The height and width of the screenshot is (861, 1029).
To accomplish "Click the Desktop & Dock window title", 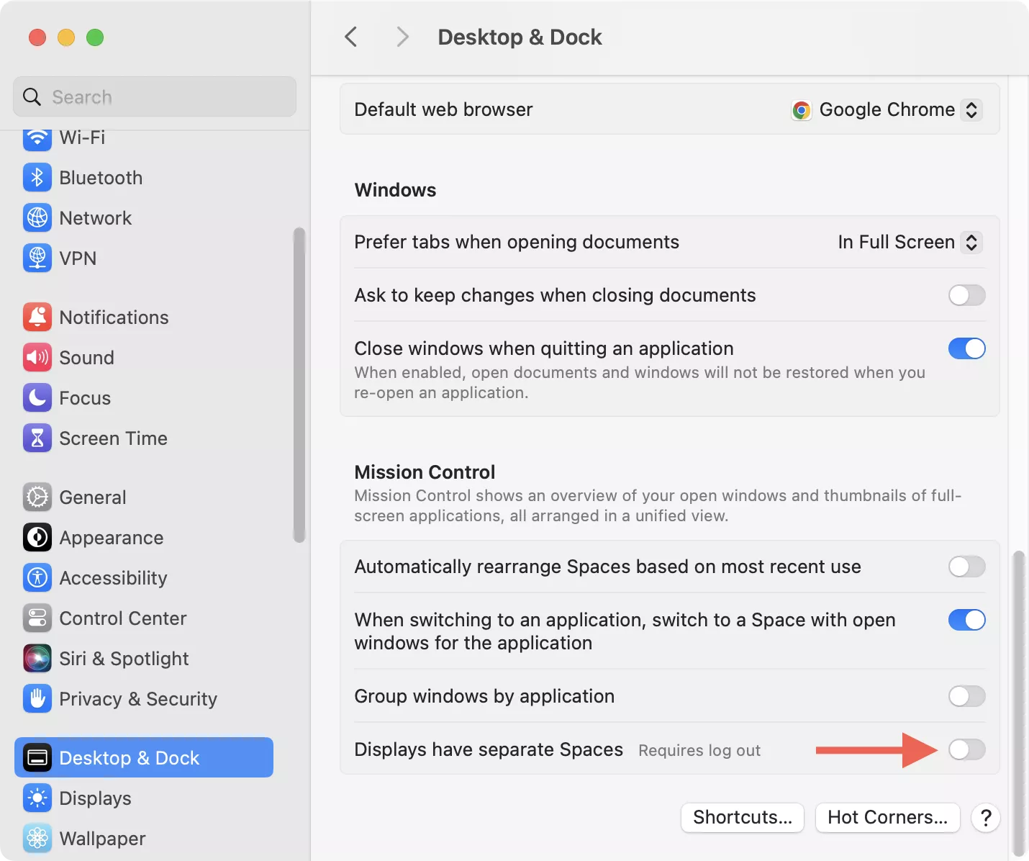I will (x=520, y=37).
